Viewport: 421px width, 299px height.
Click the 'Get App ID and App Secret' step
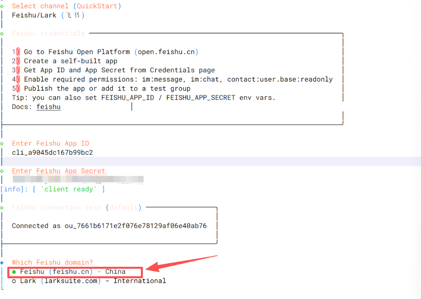point(113,70)
